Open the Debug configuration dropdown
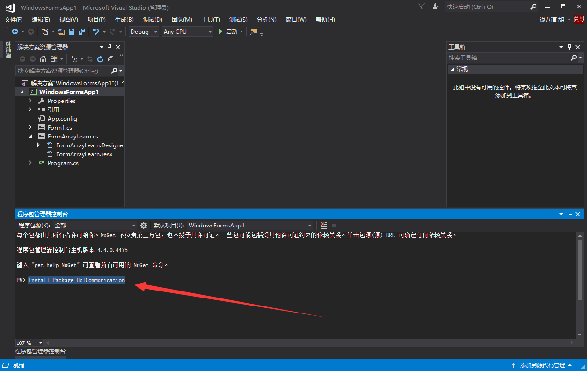The image size is (587, 371). tap(144, 32)
